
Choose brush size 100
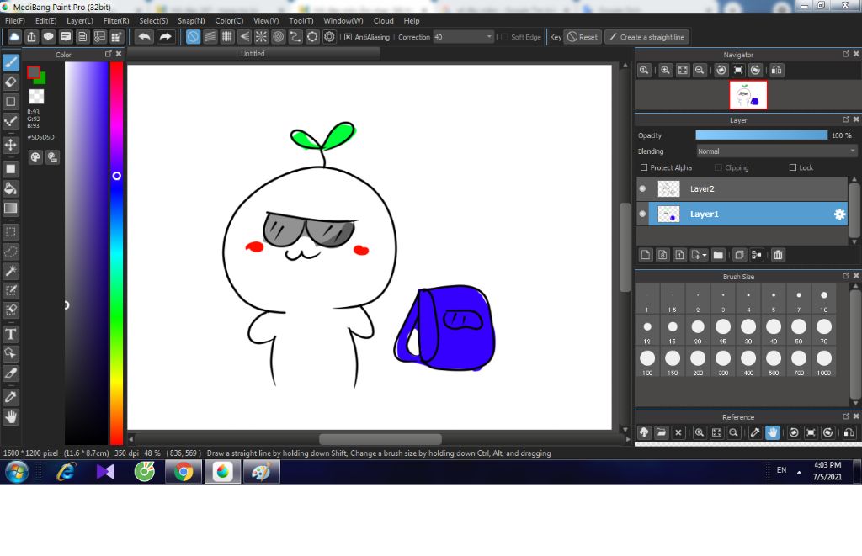coord(647,363)
